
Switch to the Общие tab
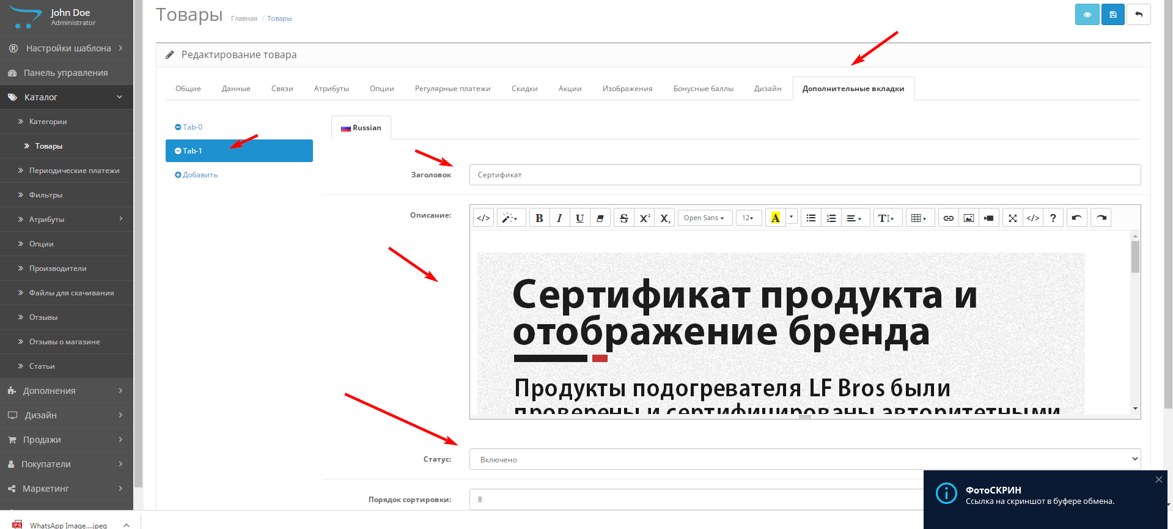188,89
